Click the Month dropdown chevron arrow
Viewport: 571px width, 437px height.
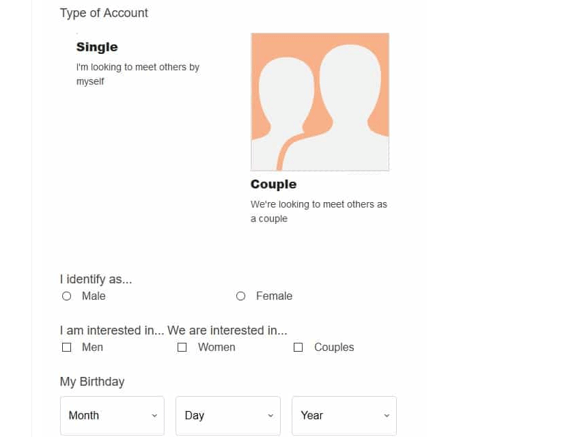154,416
